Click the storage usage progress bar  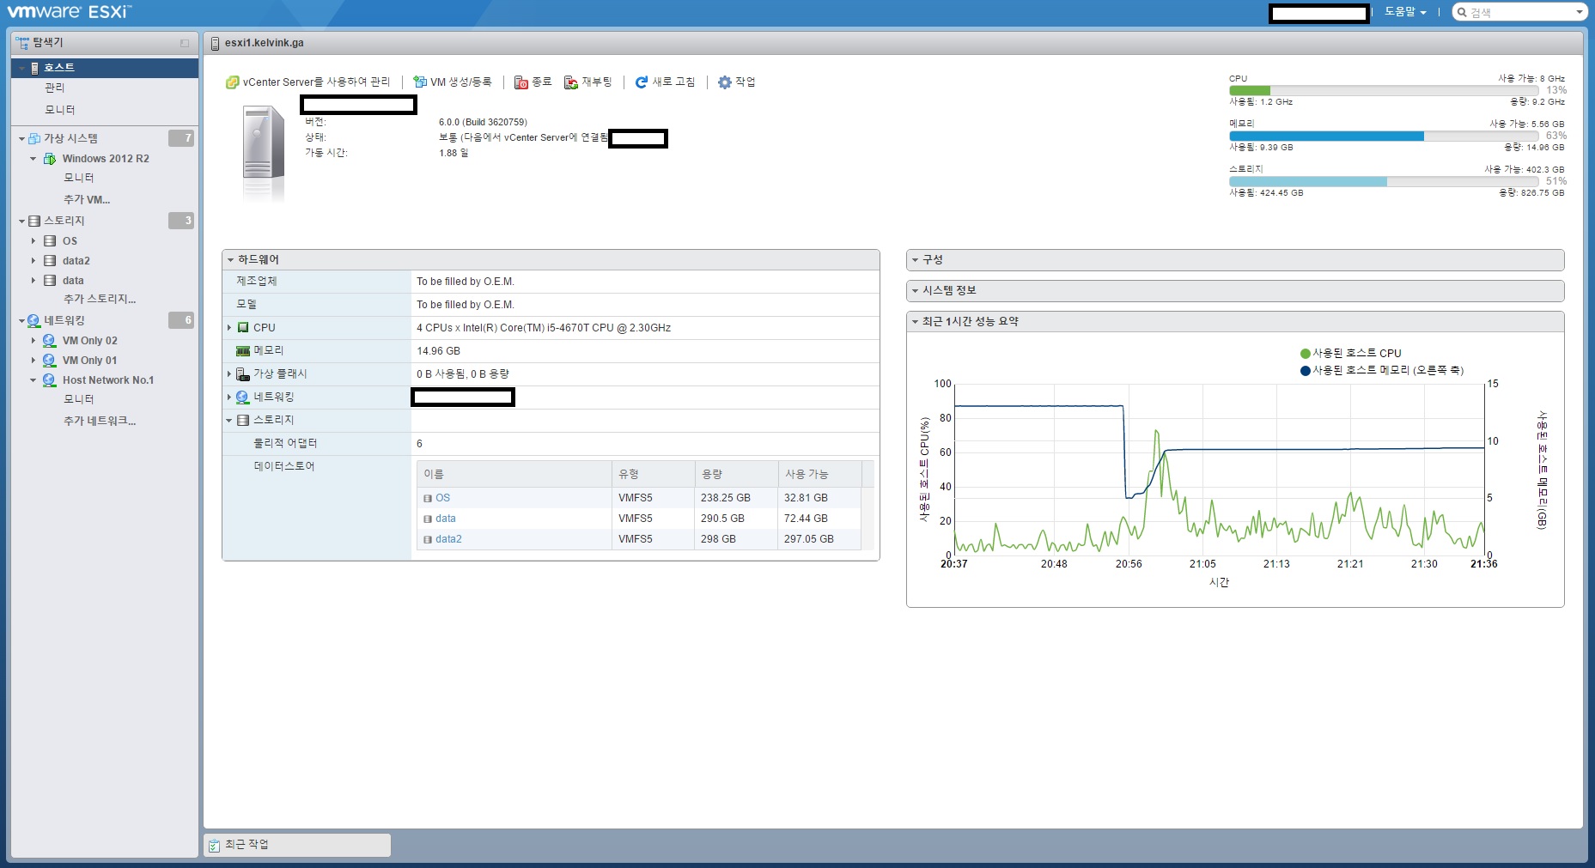pos(1384,181)
